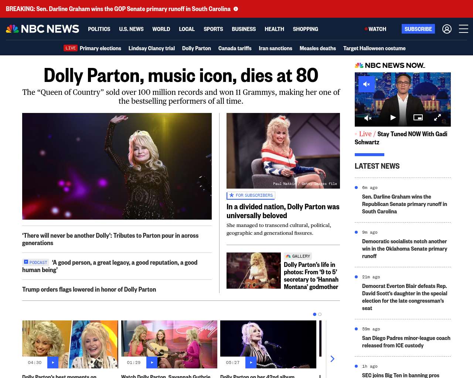Image resolution: width=473 pixels, height=378 pixels.
Task: Play the 01:29 video clip
Action: pos(152,362)
